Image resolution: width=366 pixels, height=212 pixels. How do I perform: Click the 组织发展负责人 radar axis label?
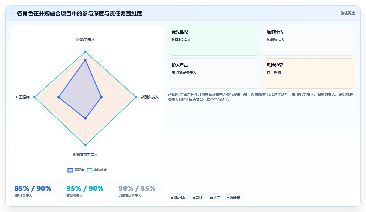(x=85, y=154)
